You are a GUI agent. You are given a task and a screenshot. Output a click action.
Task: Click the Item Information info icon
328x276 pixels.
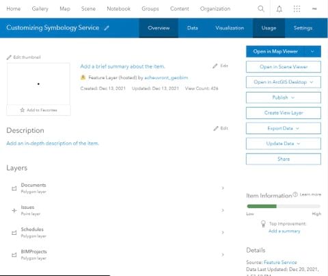[x=295, y=195]
